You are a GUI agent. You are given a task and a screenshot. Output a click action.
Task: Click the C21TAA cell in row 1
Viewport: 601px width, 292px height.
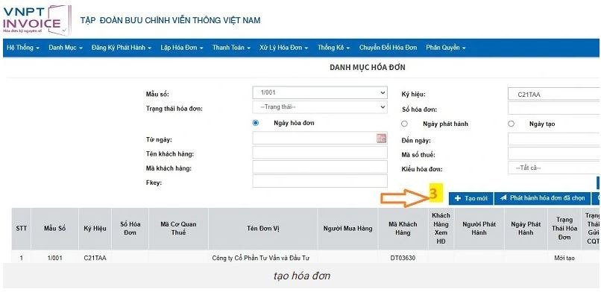(95, 258)
